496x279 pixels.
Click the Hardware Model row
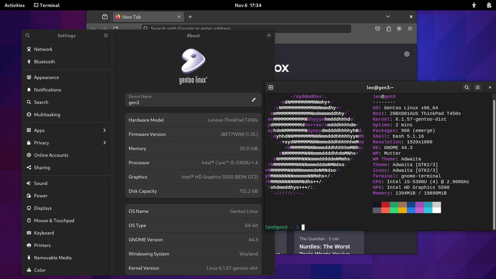point(193,120)
